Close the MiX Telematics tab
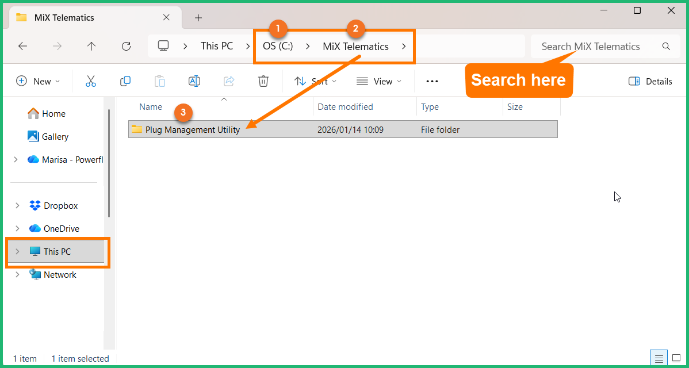The width and height of the screenshot is (689, 368). (x=166, y=18)
